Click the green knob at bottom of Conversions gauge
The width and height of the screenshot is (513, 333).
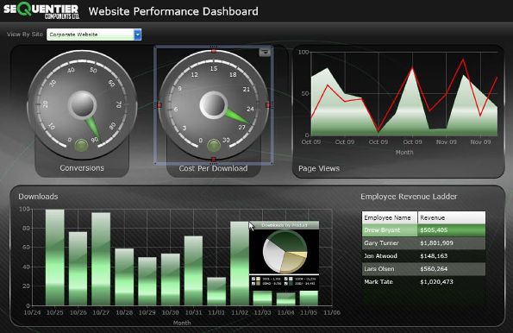tap(81, 146)
